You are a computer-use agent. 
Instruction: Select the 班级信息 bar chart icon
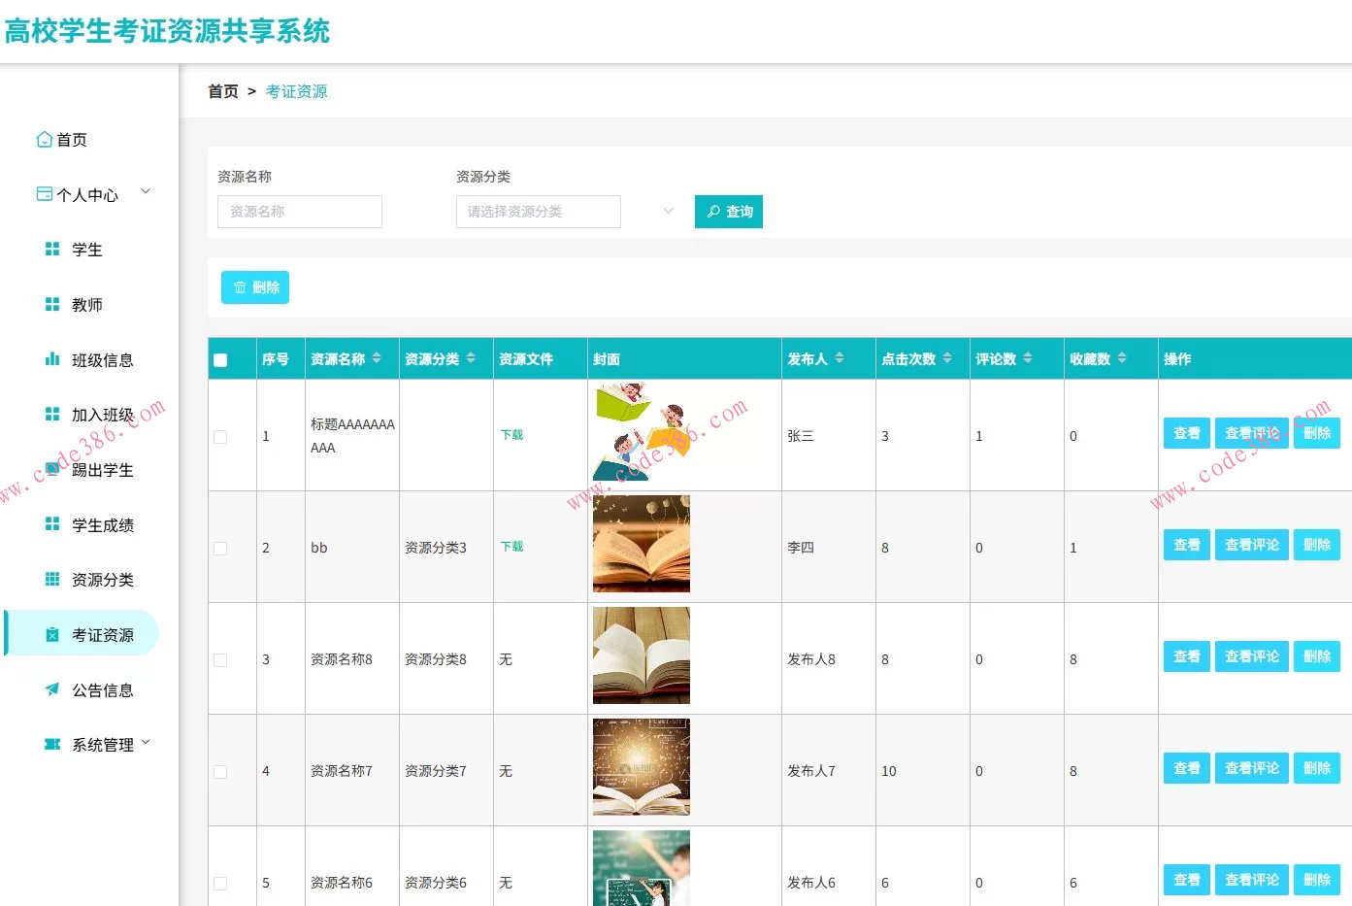[52, 358]
